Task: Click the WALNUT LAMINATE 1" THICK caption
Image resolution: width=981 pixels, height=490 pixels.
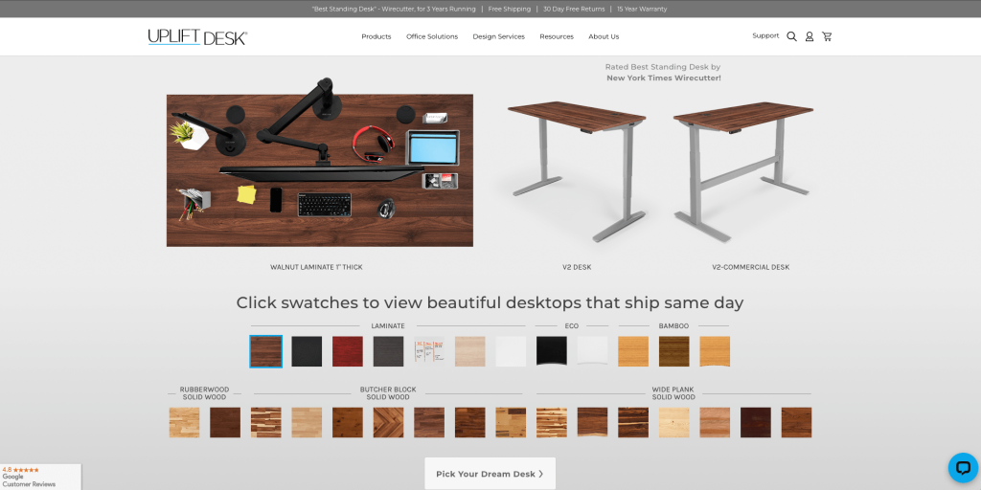Action: click(x=316, y=268)
